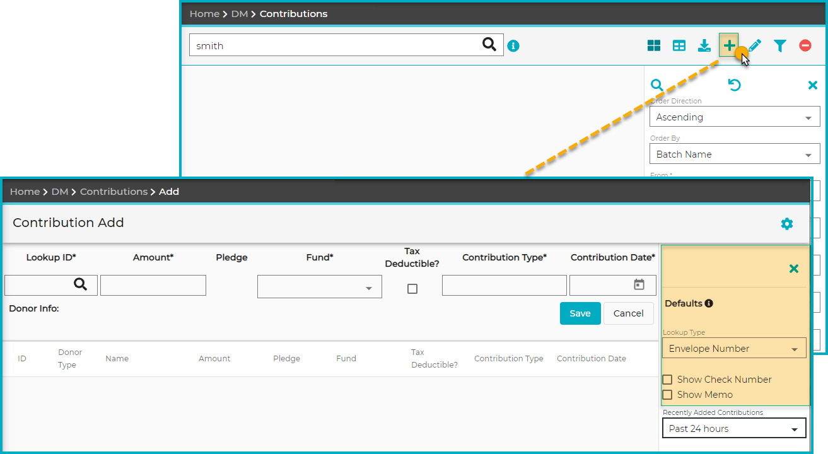Screen dimensions: 828x454
Task: Open the Fund dropdown
Action: pyautogui.click(x=320, y=286)
